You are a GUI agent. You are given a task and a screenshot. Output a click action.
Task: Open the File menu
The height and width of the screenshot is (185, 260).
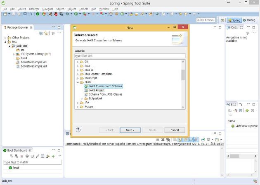pos(5,9)
